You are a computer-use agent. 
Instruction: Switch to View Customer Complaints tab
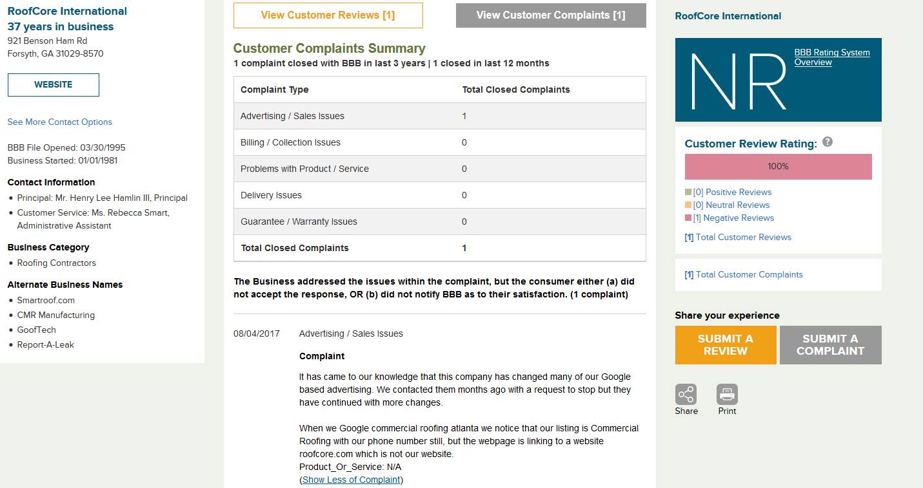coord(550,15)
